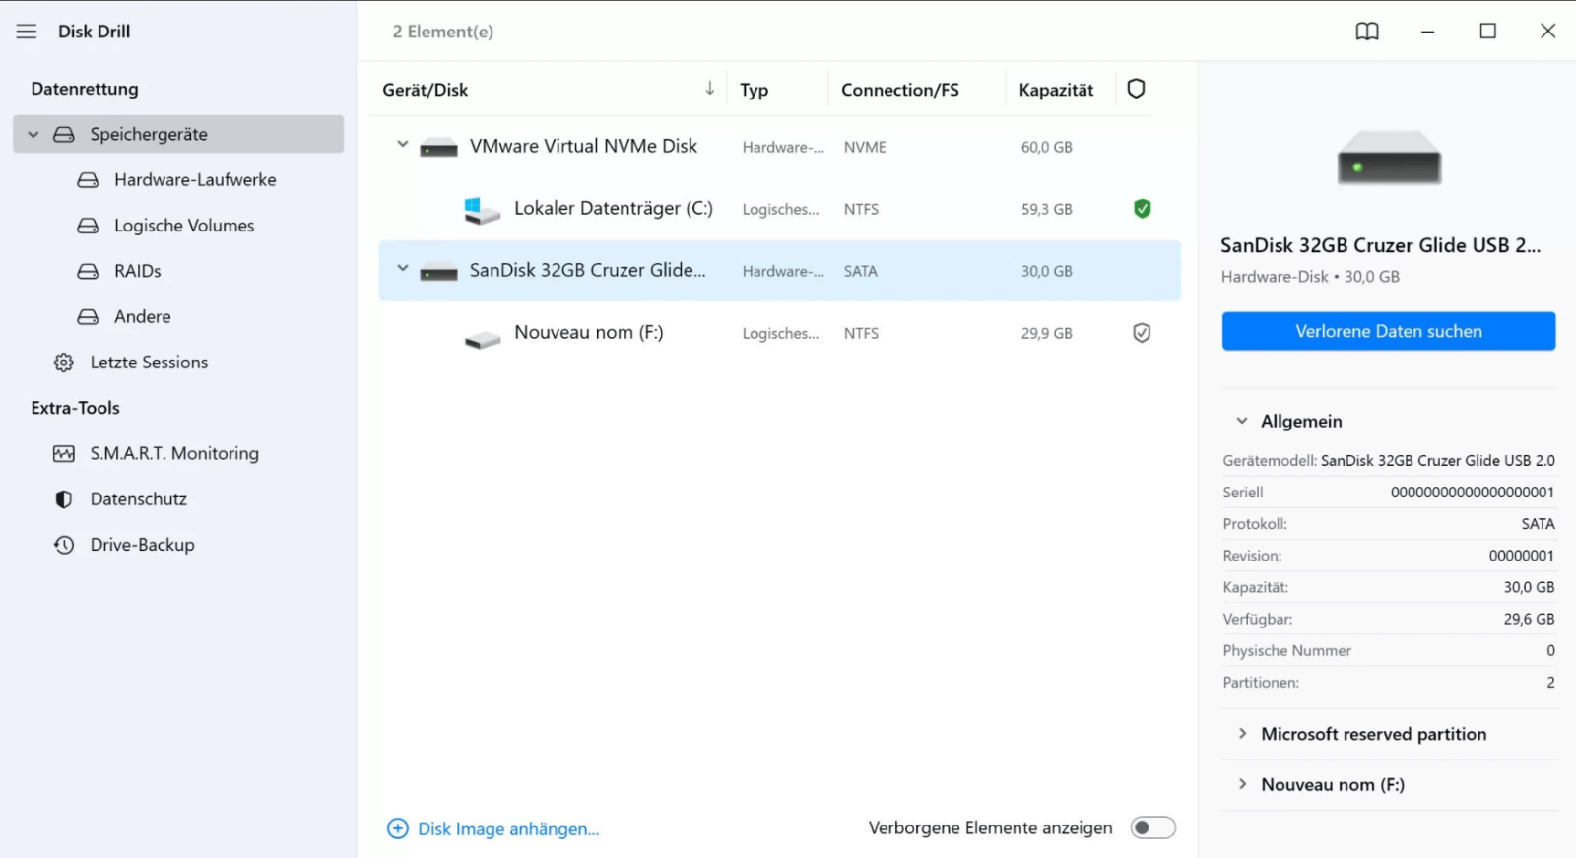Click the shield protection column header icon

click(x=1136, y=89)
